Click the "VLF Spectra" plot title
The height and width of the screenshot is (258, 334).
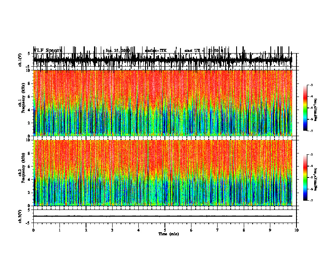48,50
